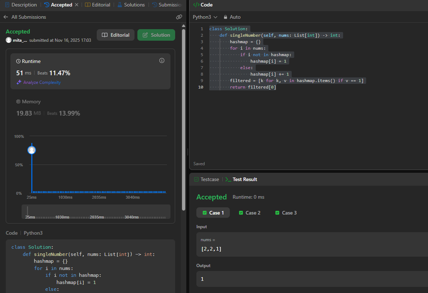
Task: Select the Test Result tab
Action: point(241,179)
